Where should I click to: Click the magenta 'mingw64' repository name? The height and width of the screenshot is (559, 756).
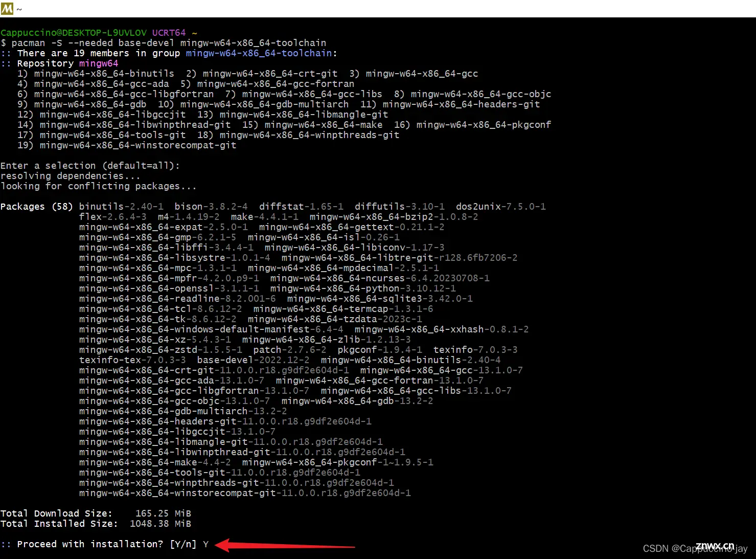coord(99,63)
